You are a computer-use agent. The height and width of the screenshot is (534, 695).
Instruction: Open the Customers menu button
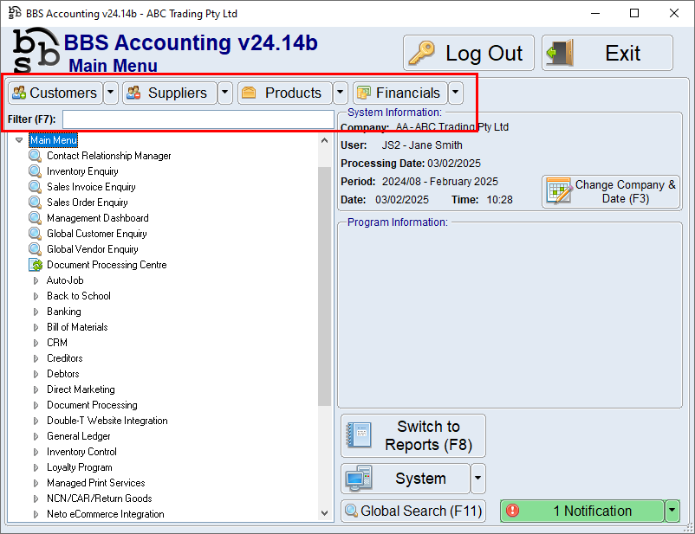click(x=55, y=93)
